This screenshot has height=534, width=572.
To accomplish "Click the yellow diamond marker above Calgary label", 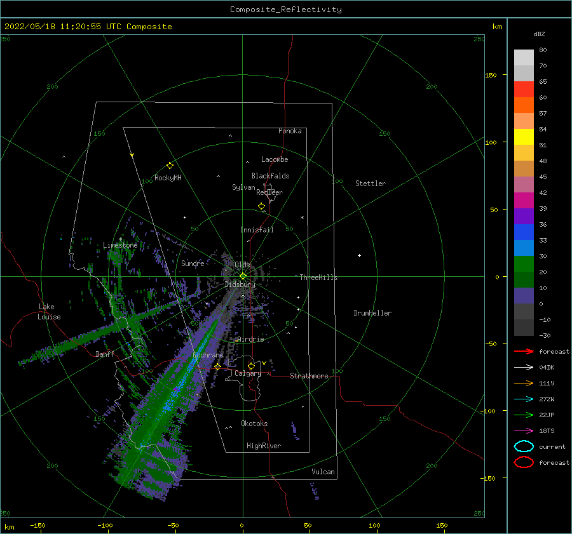I will [x=251, y=366].
